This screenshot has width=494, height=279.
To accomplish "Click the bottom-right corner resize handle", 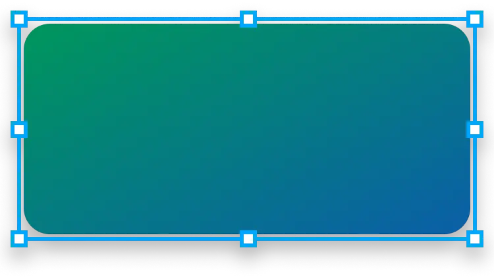I will (475, 238).
